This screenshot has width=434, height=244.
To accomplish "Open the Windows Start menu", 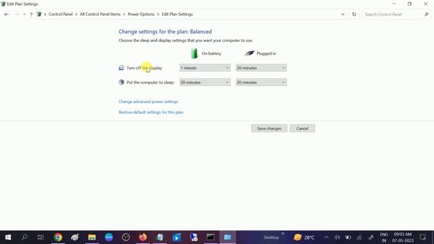I will [x=8, y=237].
